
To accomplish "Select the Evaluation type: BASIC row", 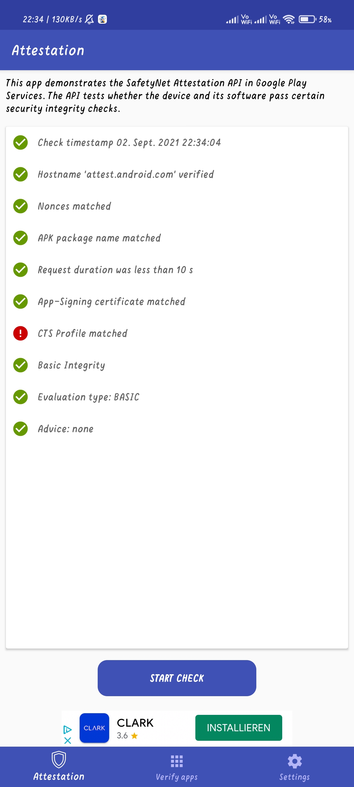I will coord(177,397).
